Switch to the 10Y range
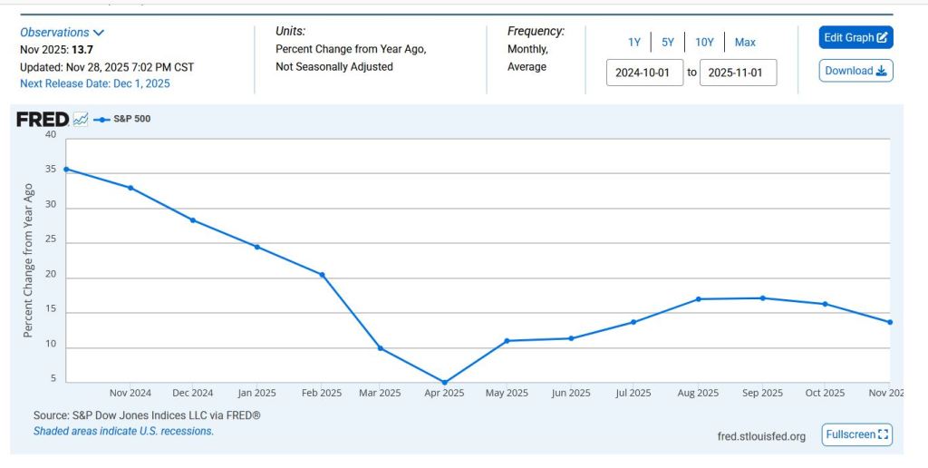928x468 pixels. tap(704, 43)
